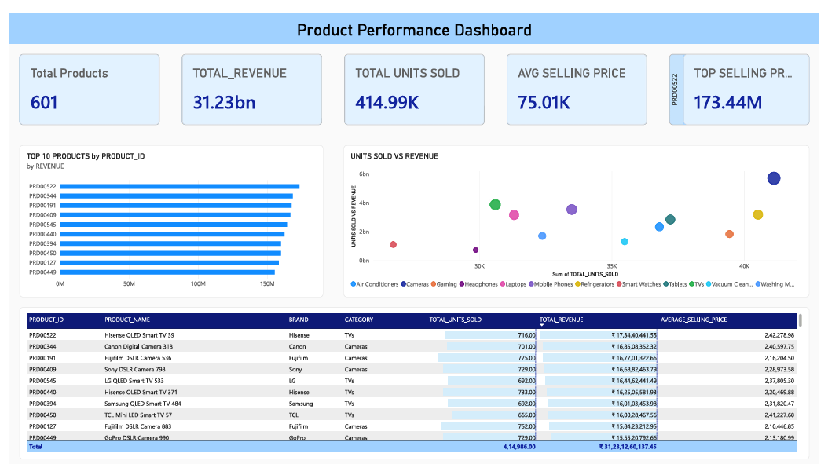Click the Gaming legend swatch
The image size is (828, 464).
(434, 284)
